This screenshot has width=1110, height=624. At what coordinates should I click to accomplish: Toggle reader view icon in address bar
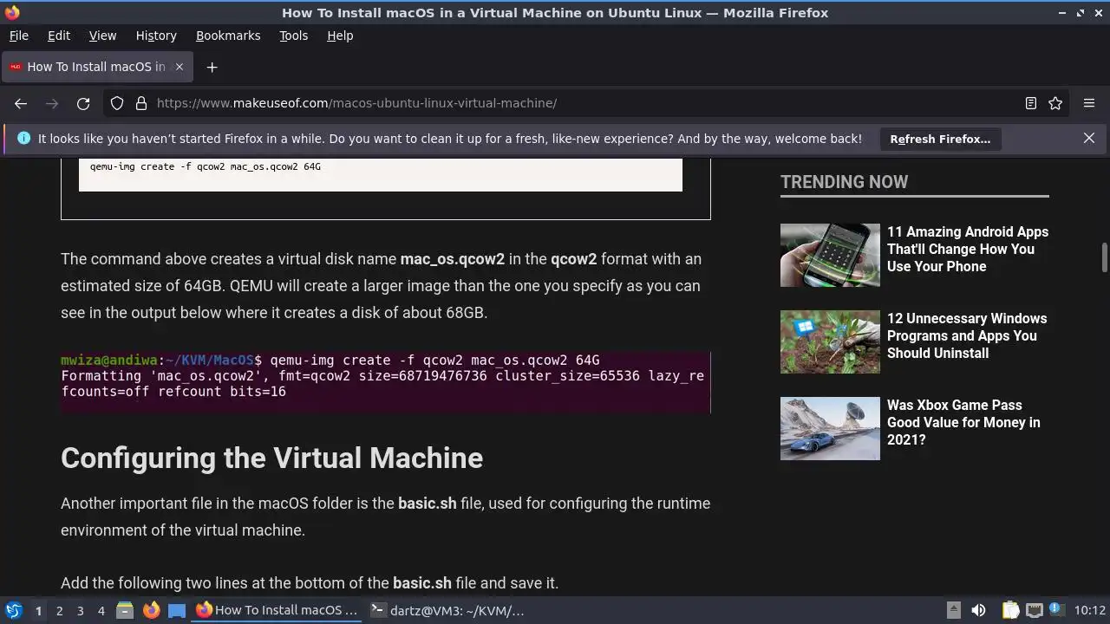[x=1030, y=103]
